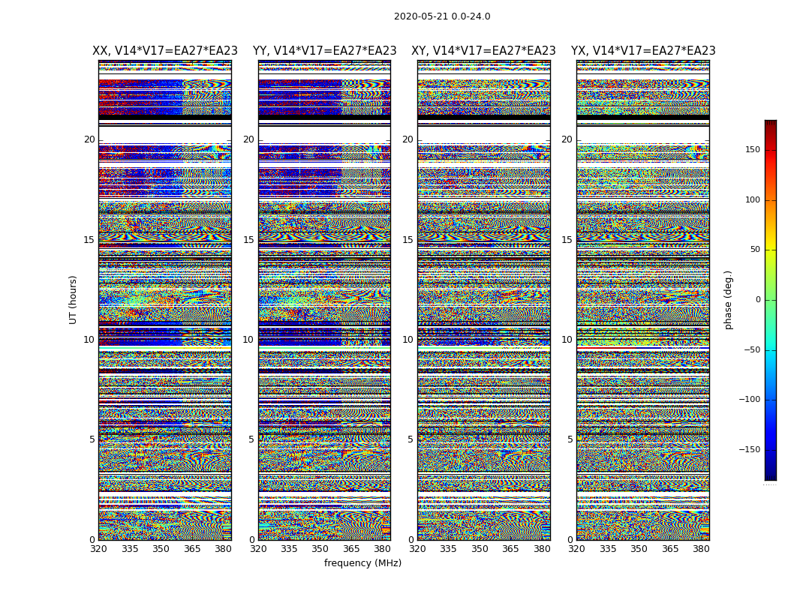The height and width of the screenshot is (600, 788).
Task: Click the colorbar tick label '0'
Action: coord(758,300)
